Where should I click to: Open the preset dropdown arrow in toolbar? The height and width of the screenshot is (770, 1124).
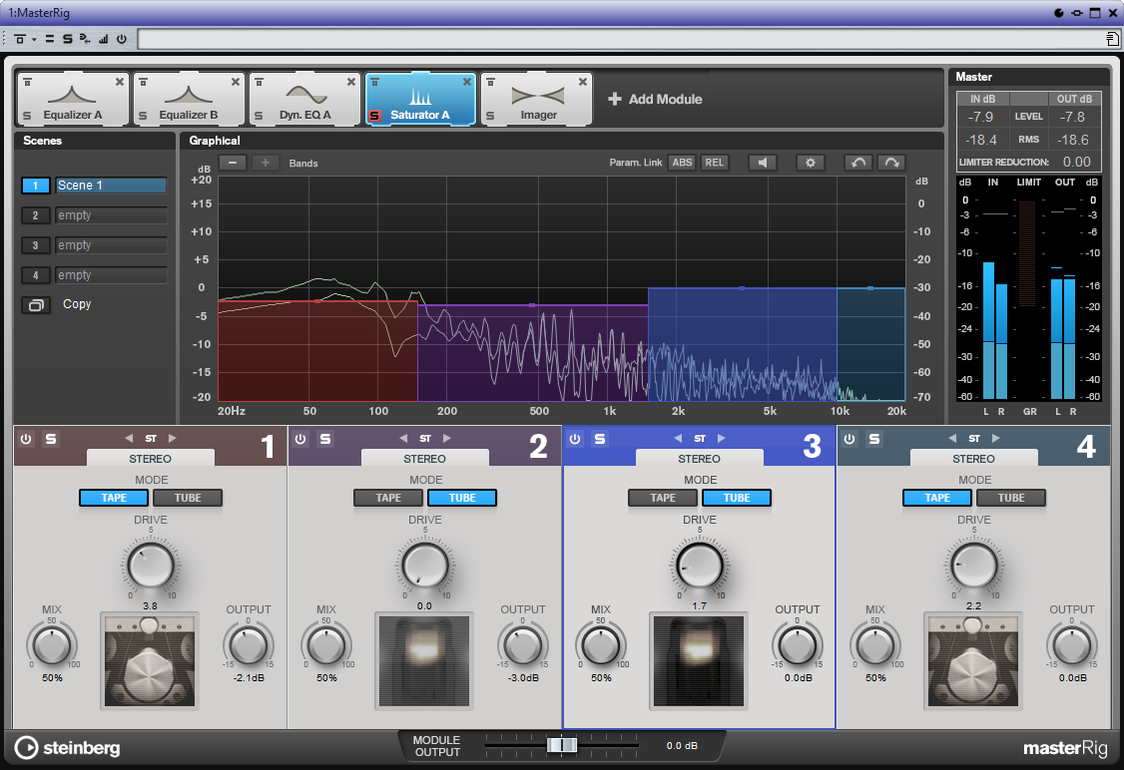click(34, 39)
